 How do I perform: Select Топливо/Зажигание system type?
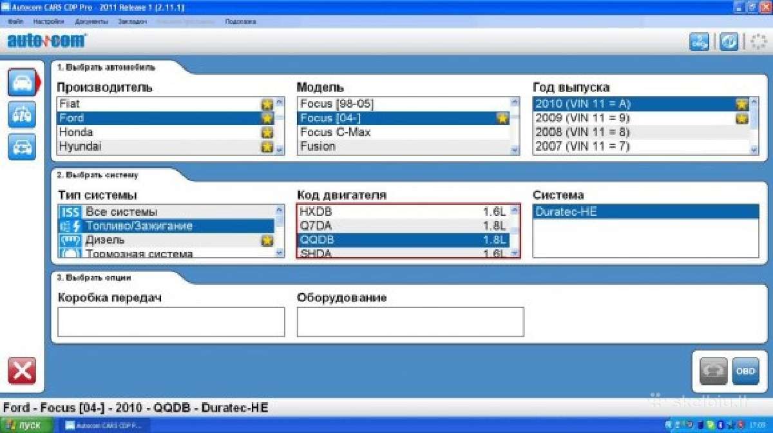[x=166, y=226]
